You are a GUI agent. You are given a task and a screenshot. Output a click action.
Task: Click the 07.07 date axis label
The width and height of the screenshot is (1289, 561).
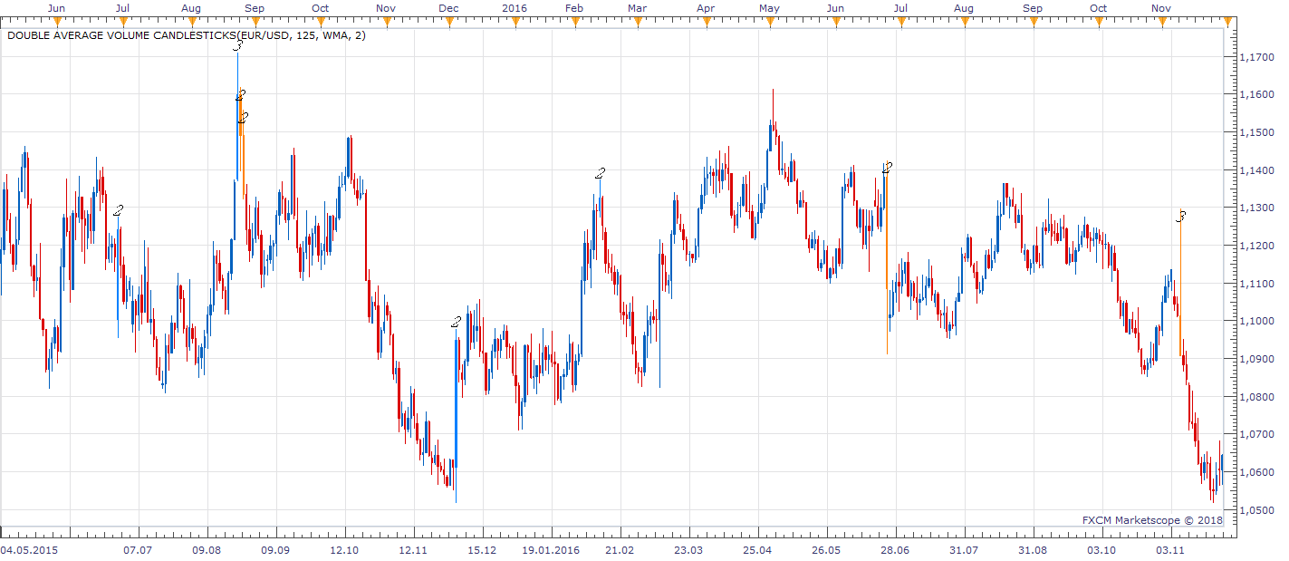click(138, 550)
